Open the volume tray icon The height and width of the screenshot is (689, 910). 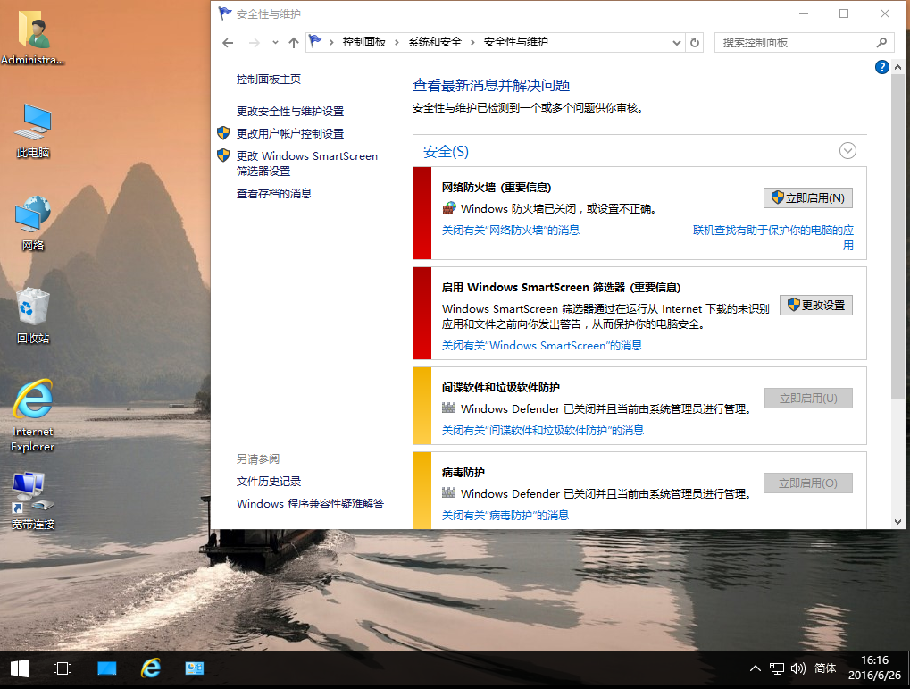coord(798,668)
